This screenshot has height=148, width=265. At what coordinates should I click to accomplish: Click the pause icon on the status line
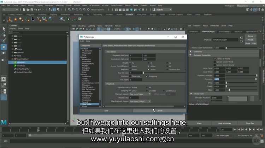click(143, 10)
